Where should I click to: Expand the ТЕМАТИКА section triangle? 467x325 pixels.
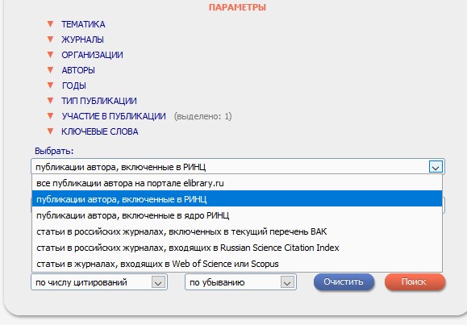[x=50, y=24]
